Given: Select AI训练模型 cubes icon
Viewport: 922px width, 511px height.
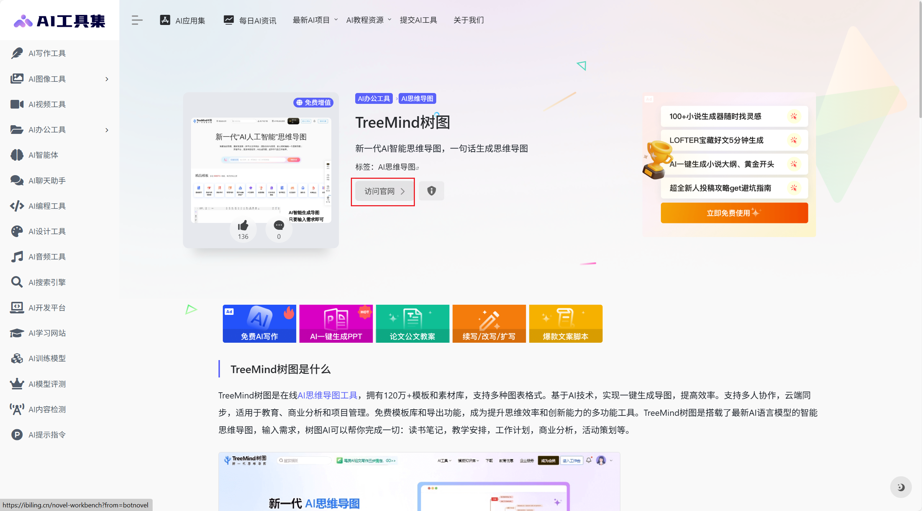Looking at the screenshot, I should 17,358.
